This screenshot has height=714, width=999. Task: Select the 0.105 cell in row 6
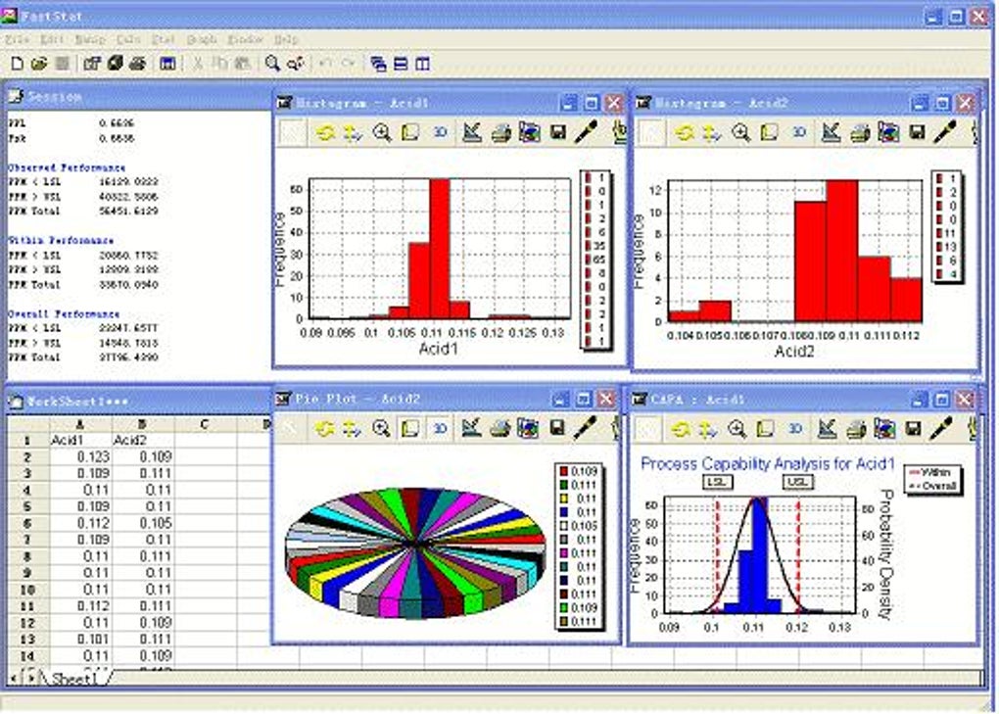143,523
